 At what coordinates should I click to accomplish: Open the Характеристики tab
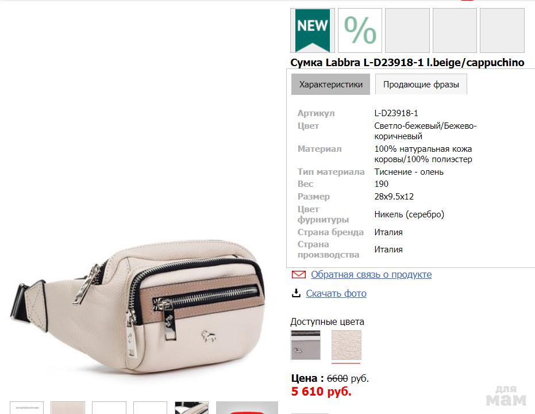[330, 85]
